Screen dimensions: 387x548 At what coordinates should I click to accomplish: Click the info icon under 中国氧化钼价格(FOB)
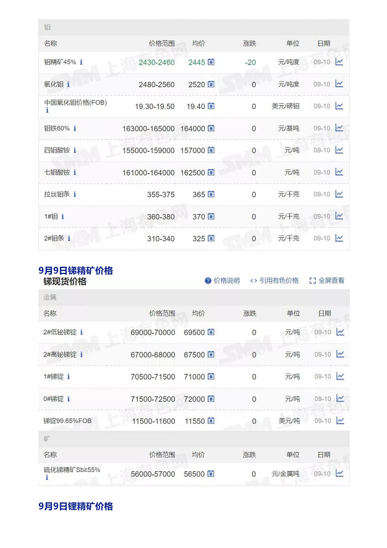tap(47, 110)
